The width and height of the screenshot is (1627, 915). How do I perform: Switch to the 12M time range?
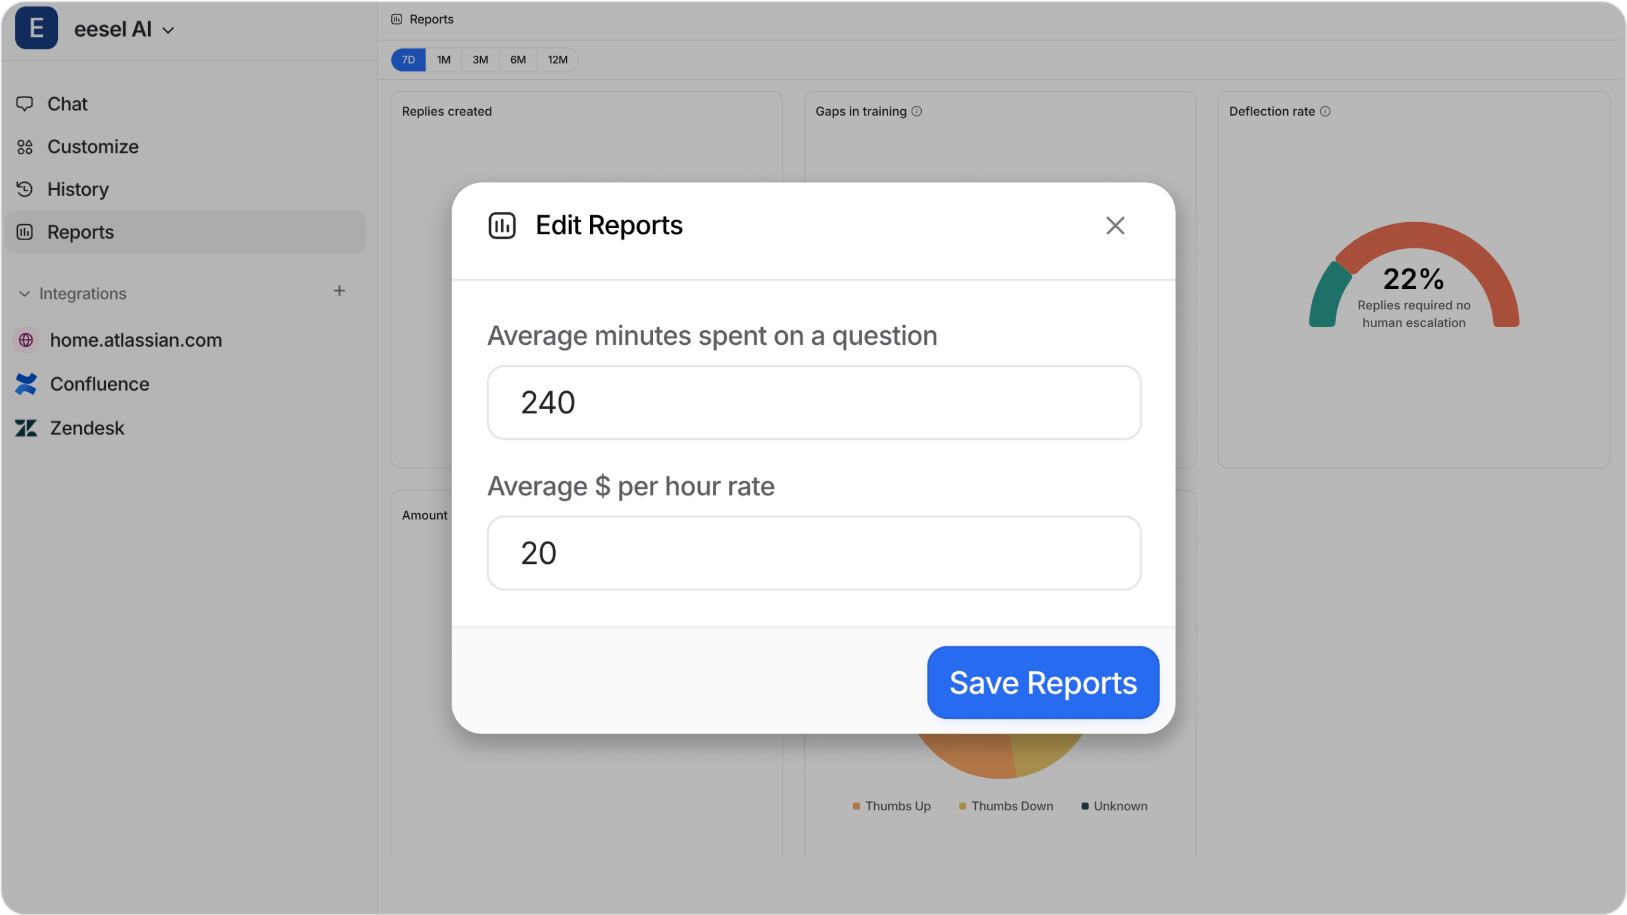point(558,60)
